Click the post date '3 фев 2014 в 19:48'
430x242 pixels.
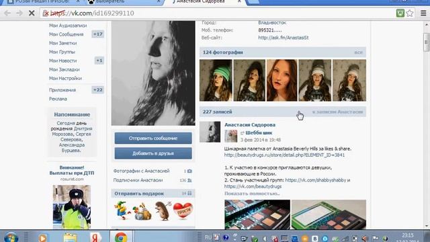point(261,140)
